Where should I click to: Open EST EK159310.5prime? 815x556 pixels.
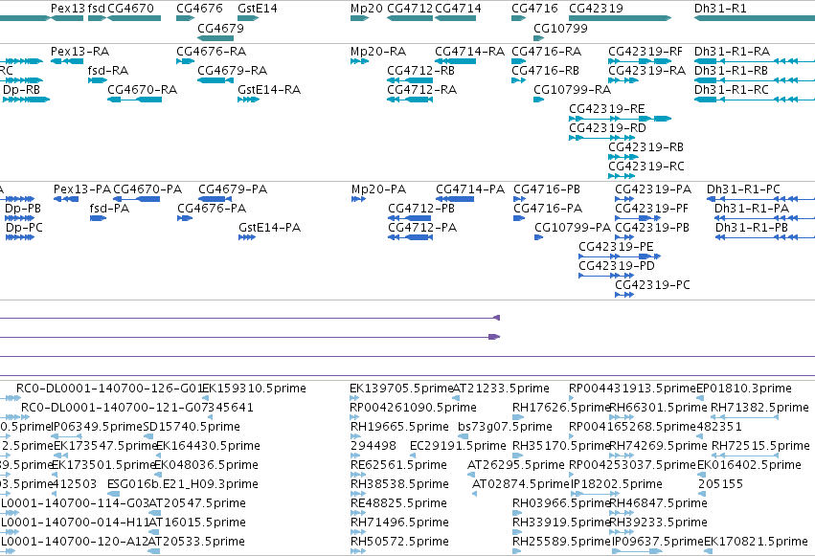[x=205, y=398]
